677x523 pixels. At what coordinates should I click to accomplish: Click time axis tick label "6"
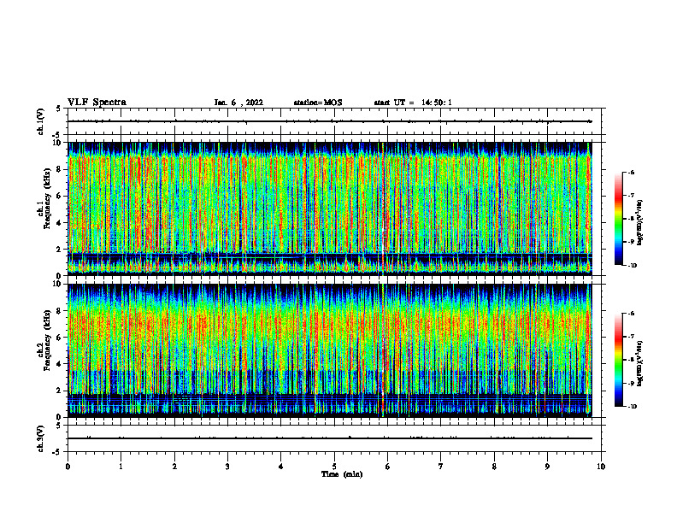(388, 467)
